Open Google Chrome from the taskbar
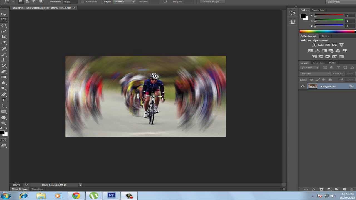The image size is (356, 200). pyautogui.click(x=76, y=196)
